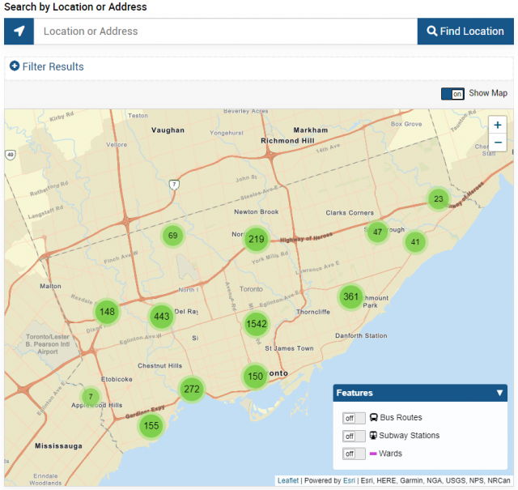Open the 443 map cluster
518x490 pixels.
point(162,317)
